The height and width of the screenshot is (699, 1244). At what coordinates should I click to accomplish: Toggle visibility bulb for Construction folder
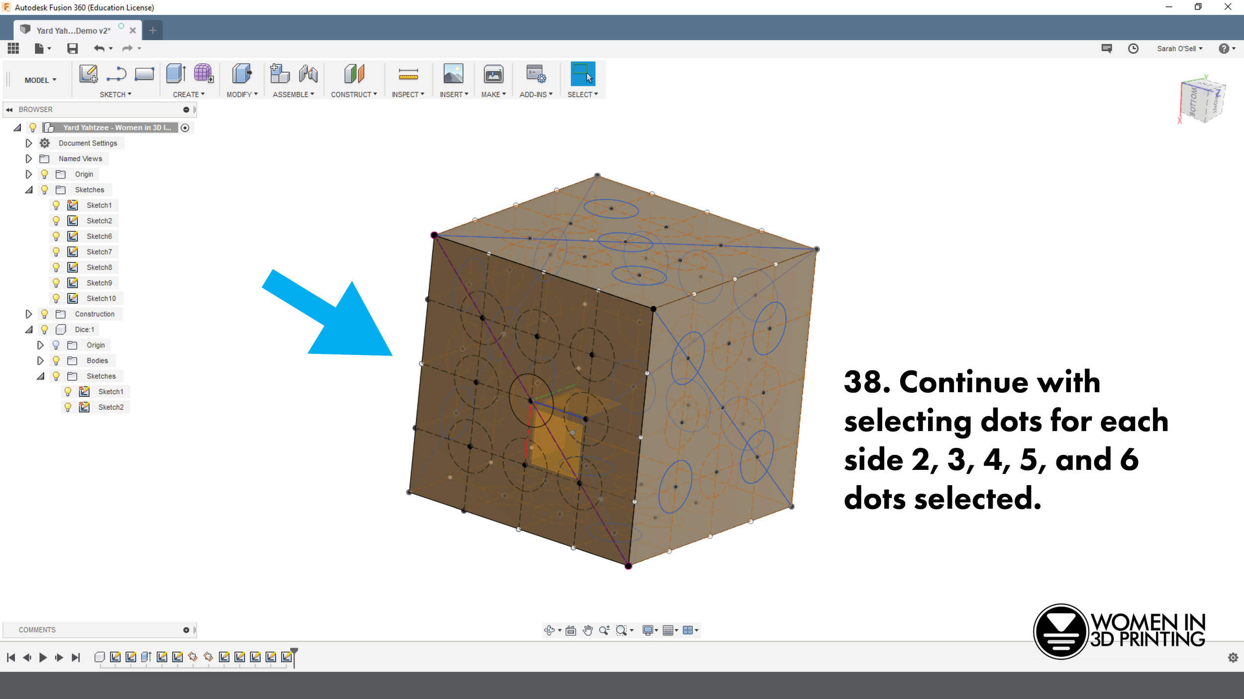point(44,314)
